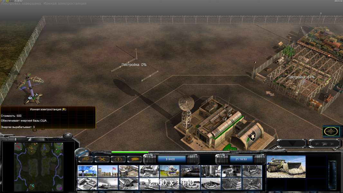Click the tooltip text Обеспечивает энергией базы США
This screenshot has width=343, height=193.
(x=24, y=120)
